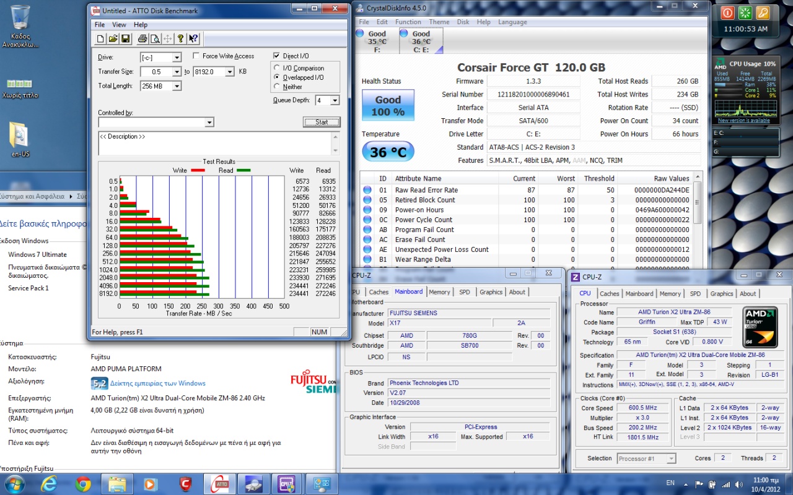Switch to the Caches tab in right CPU-Z window
Viewport: 793px width, 495px height.
[609, 294]
